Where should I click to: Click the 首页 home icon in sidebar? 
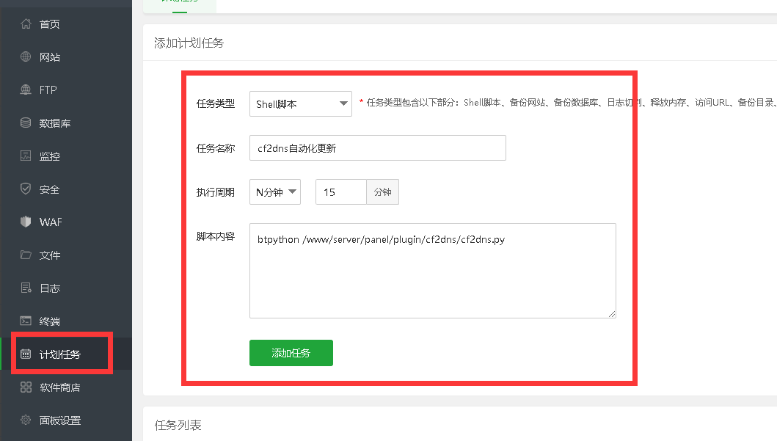coord(26,24)
